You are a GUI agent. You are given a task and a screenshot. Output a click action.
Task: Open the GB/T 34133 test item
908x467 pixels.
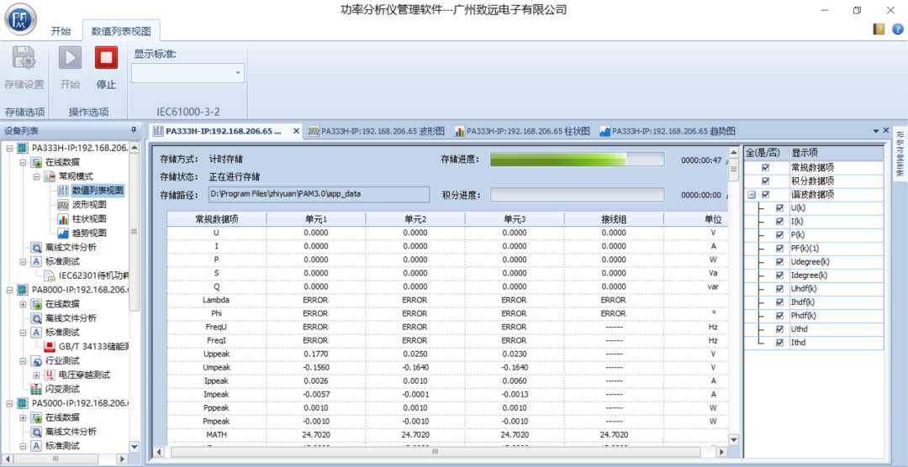[x=94, y=346]
